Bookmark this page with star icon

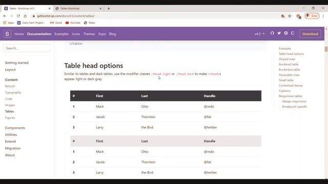(x=290, y=16)
